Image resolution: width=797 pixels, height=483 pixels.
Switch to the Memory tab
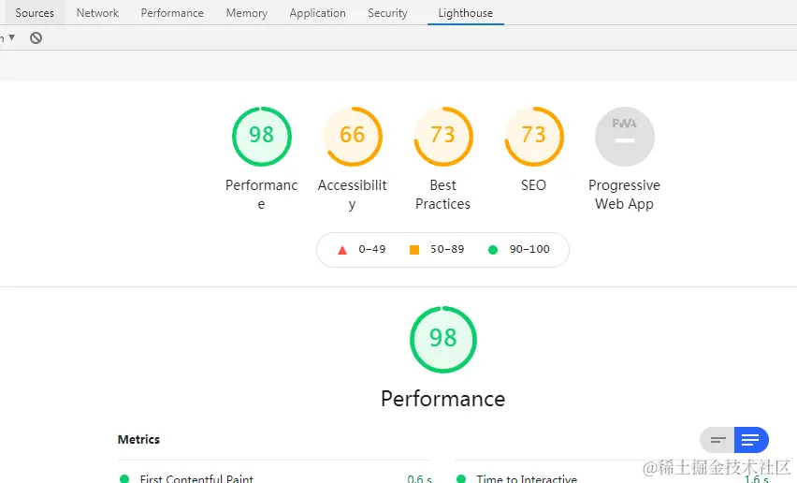point(247,13)
